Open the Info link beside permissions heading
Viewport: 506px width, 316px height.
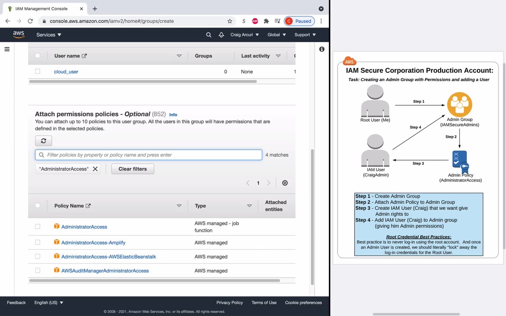[173, 115]
